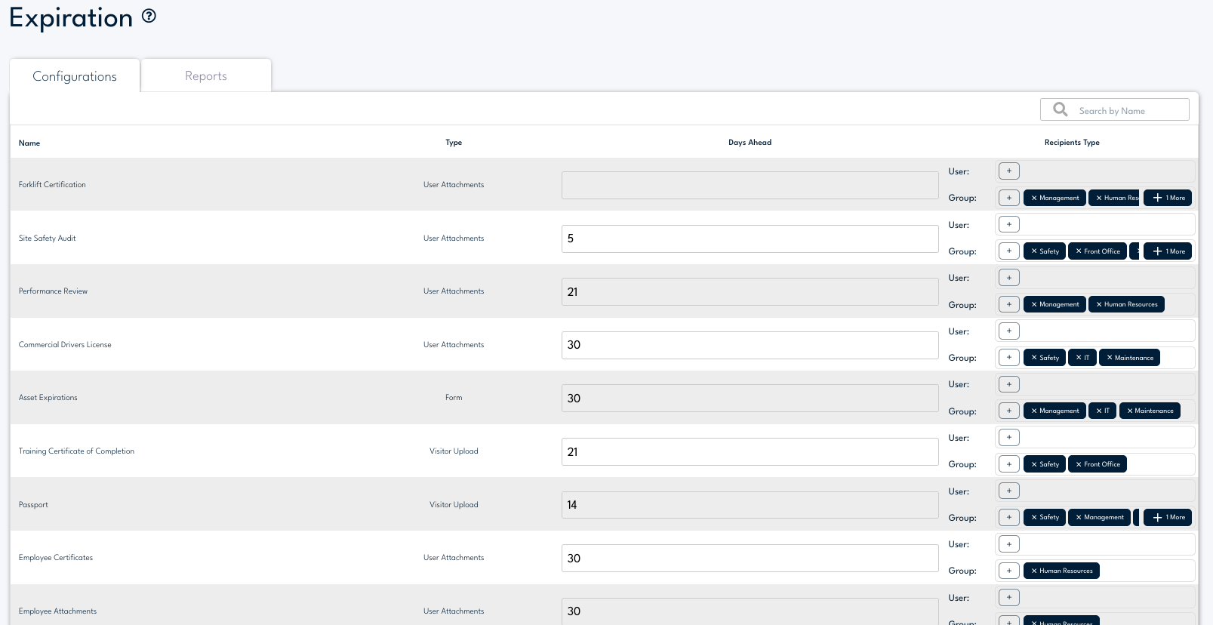Expand '1 More' groups for Forklift Certification

[x=1168, y=198]
